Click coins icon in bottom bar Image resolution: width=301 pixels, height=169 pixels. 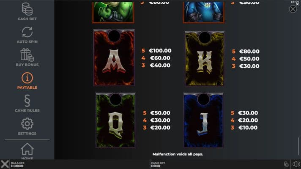pyautogui.click(x=286, y=164)
